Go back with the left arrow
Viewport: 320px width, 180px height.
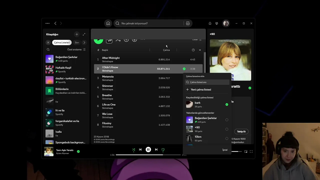tap(55, 23)
